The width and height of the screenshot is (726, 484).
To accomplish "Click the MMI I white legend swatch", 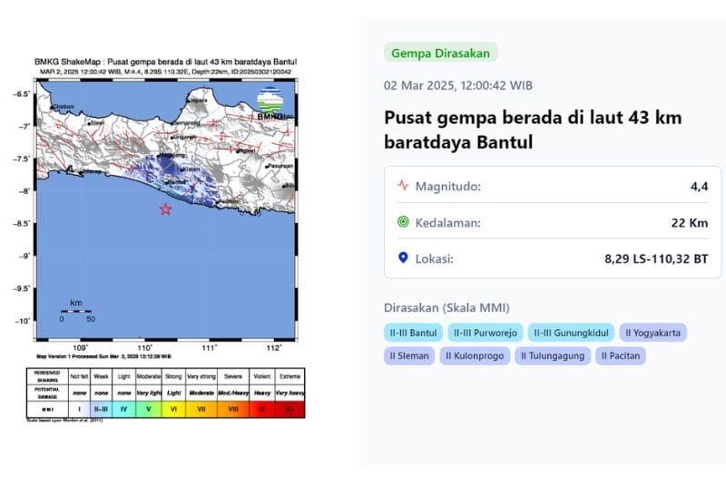I will pyautogui.click(x=79, y=409).
